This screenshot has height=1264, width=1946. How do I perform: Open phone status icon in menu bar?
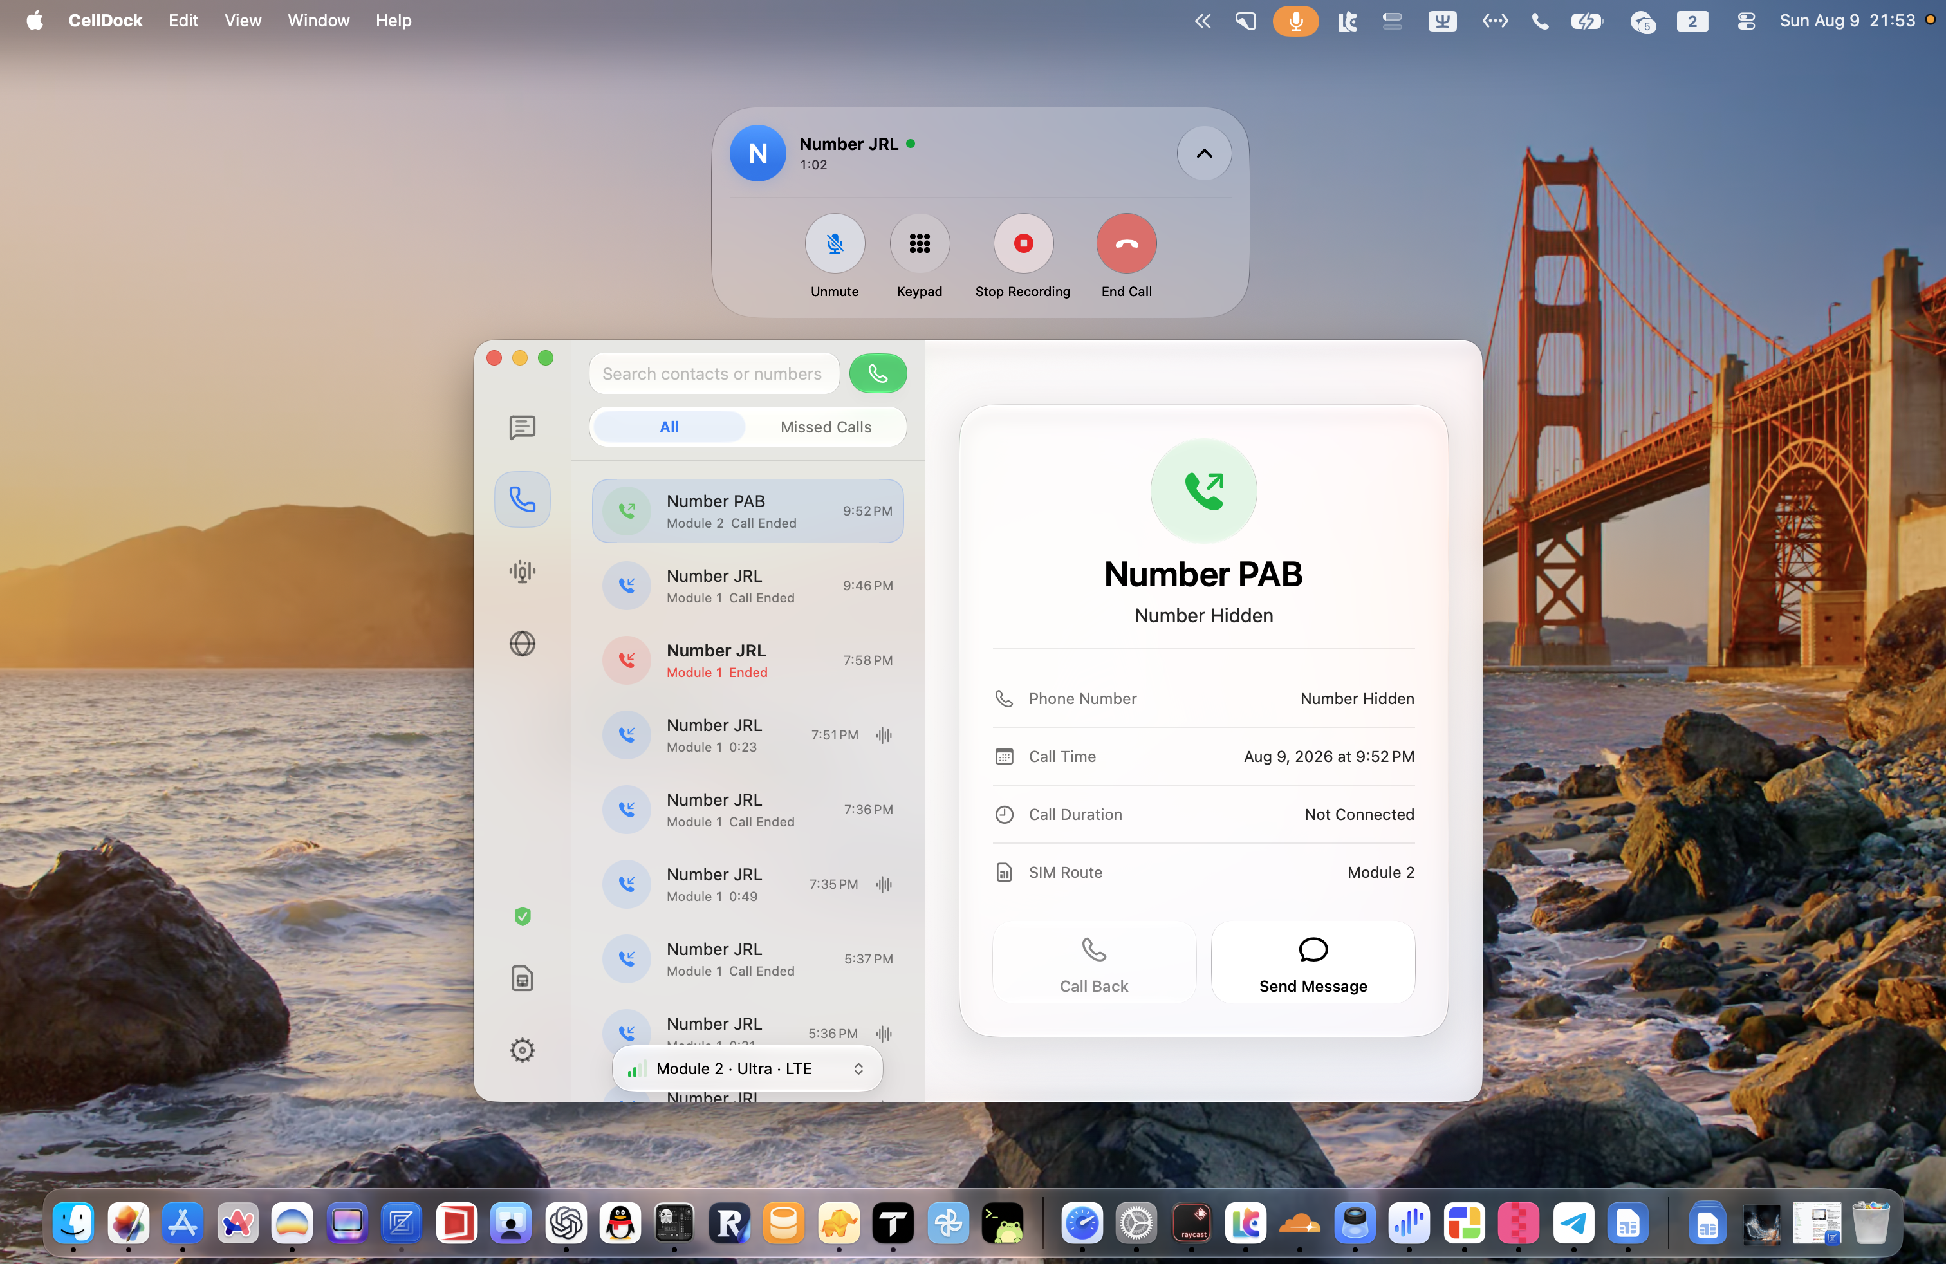point(1540,21)
